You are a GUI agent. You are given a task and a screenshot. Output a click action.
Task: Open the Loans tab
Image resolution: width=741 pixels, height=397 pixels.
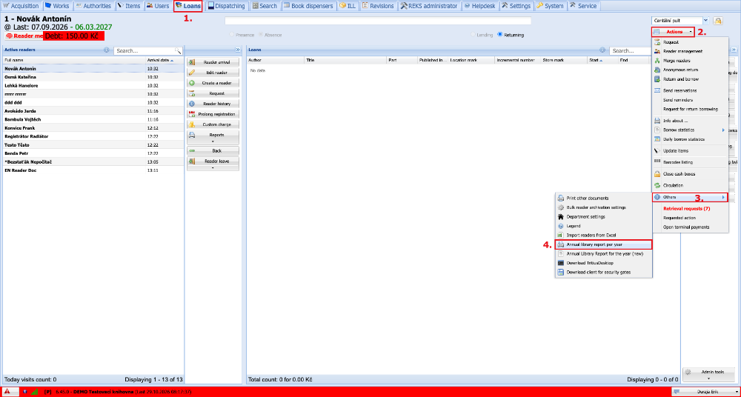(188, 6)
